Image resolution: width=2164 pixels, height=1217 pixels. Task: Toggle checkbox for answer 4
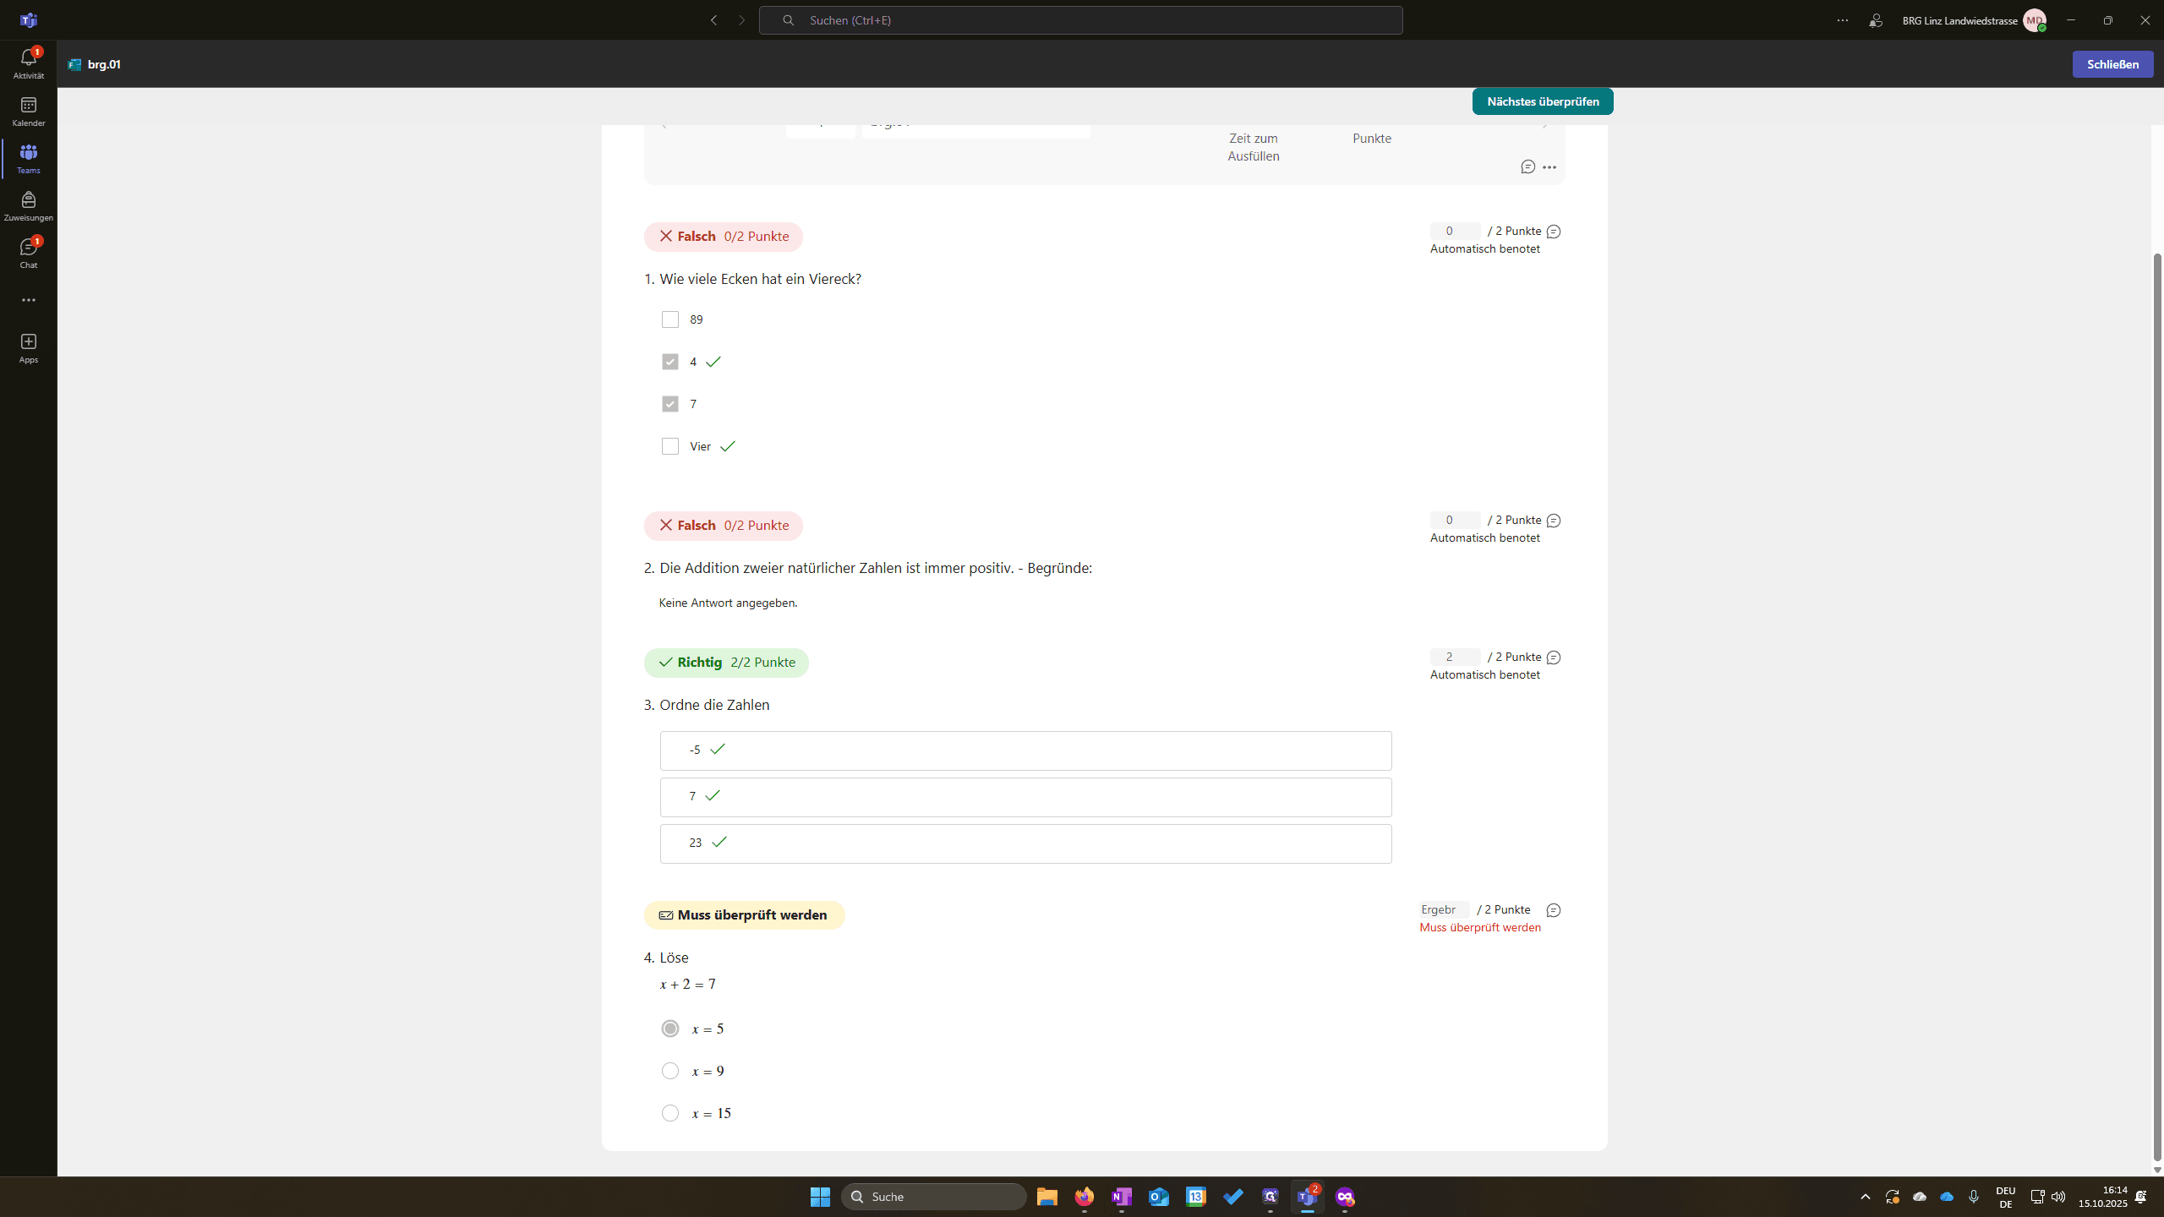(x=670, y=362)
